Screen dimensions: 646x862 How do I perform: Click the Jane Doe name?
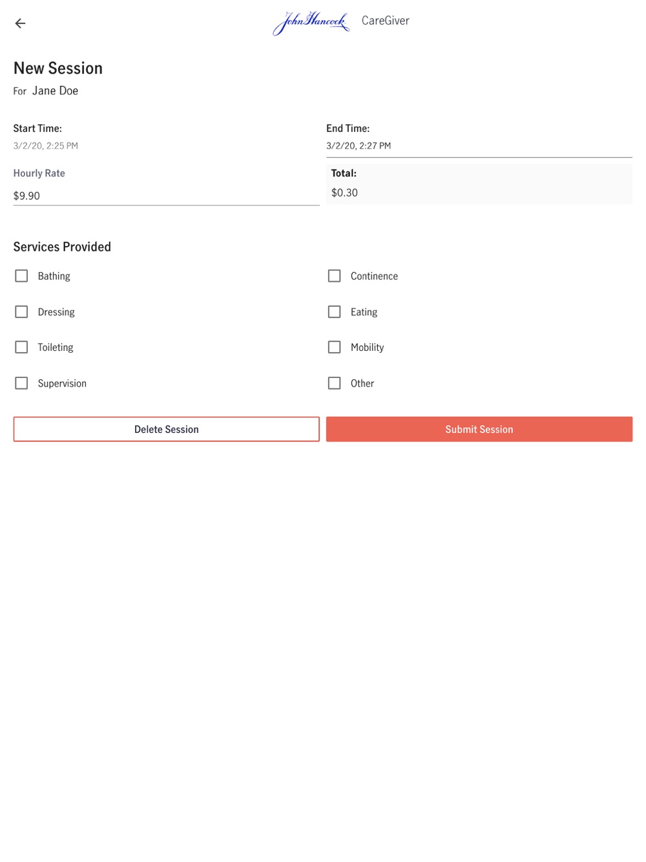pyautogui.click(x=56, y=91)
